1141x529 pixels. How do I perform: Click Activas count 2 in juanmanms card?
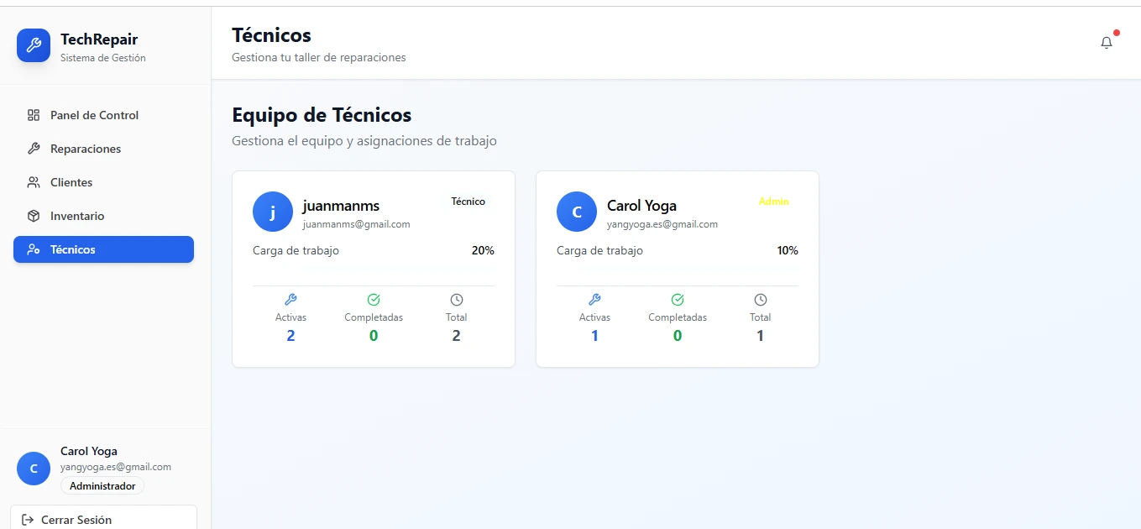[x=290, y=336]
